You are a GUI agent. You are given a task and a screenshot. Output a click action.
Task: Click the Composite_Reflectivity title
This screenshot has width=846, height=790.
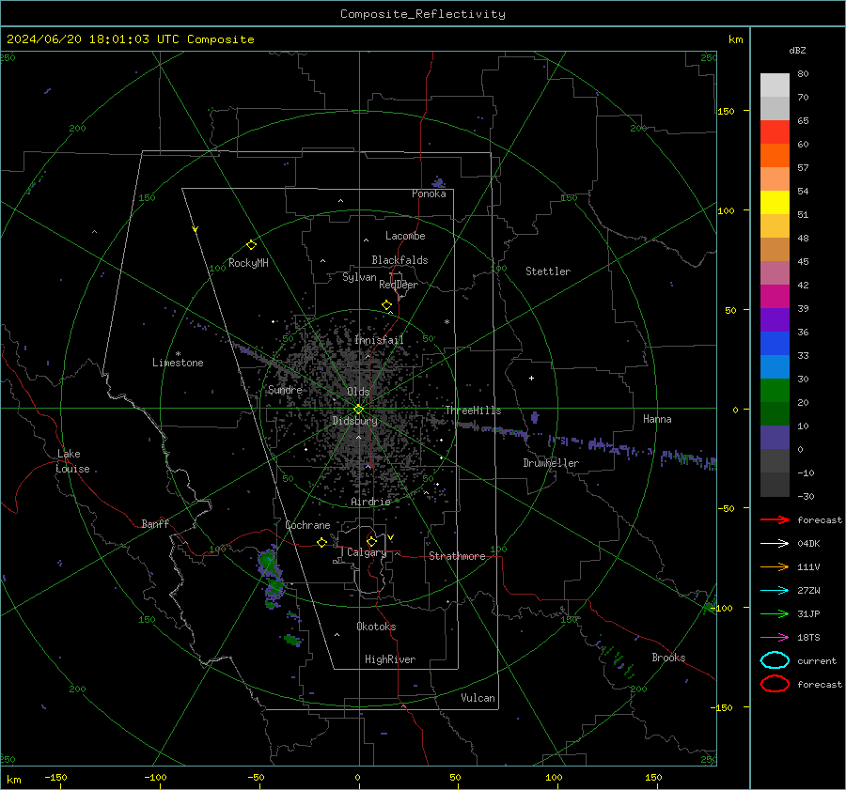pyautogui.click(x=423, y=14)
